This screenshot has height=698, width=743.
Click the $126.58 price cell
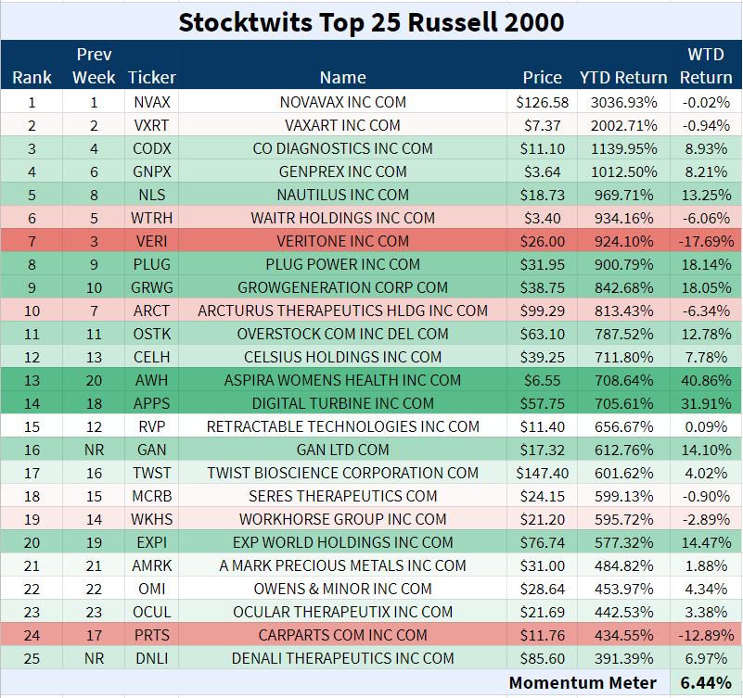(x=542, y=102)
